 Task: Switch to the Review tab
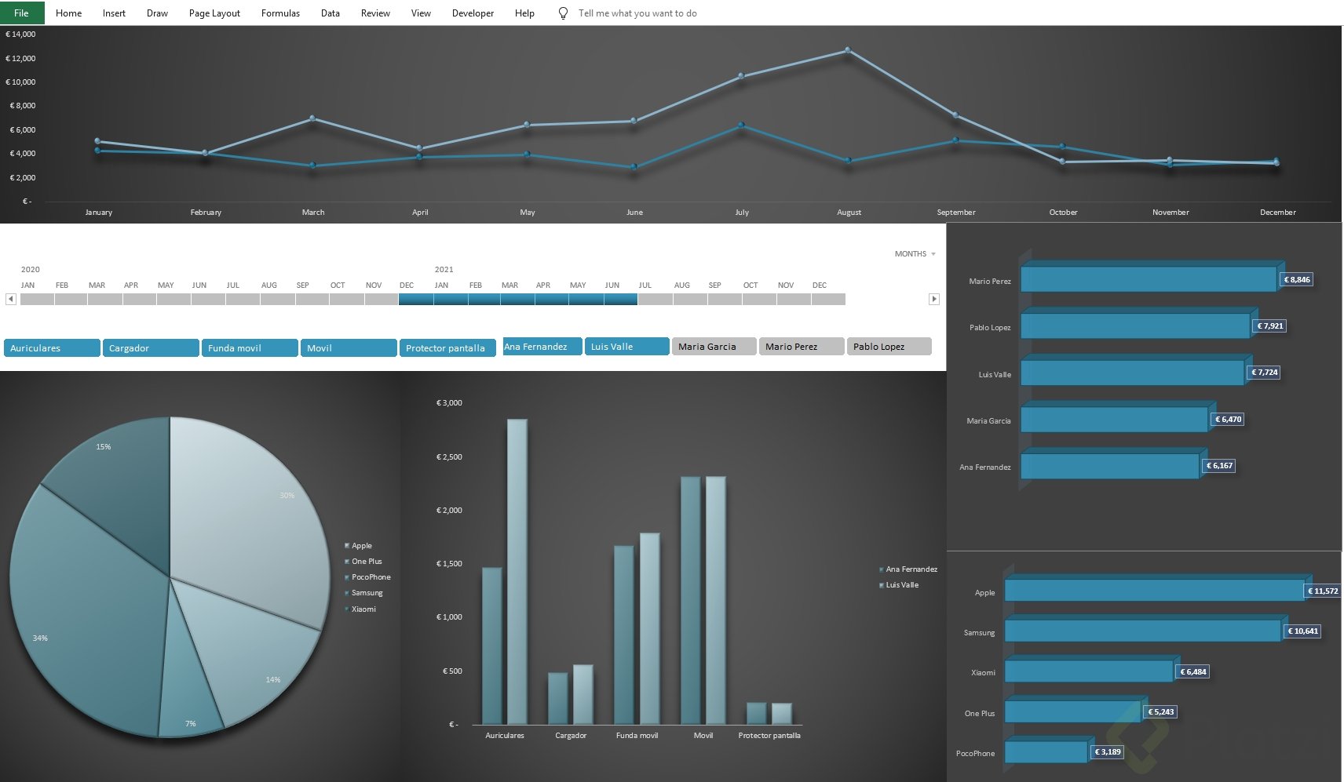coord(375,13)
